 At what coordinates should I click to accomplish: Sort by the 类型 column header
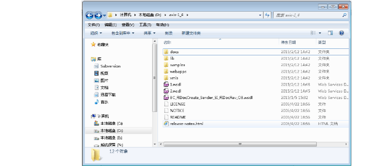tap(322, 42)
